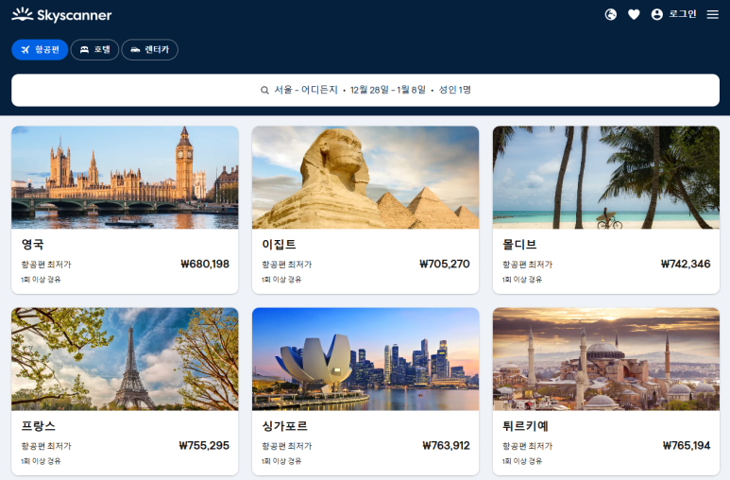This screenshot has height=480, width=730.
Task: Click the 로그인 login link
Action: (683, 14)
